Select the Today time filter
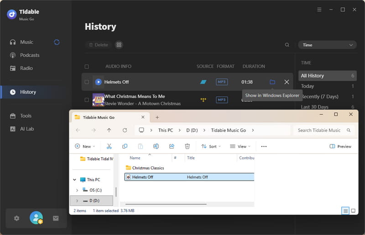The image size is (365, 235). tap(327, 86)
